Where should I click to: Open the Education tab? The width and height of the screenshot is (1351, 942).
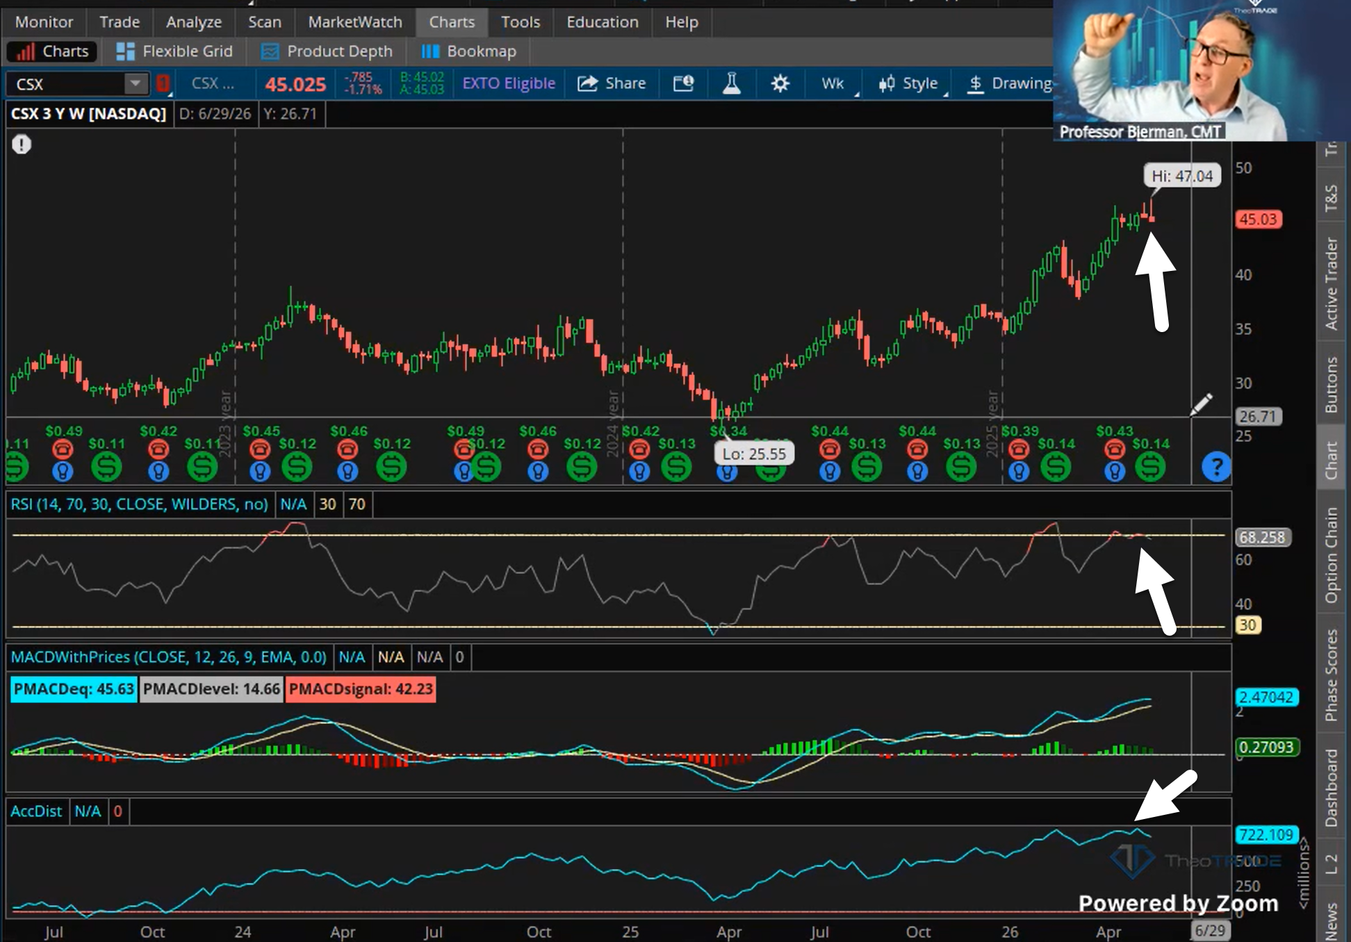603,22
